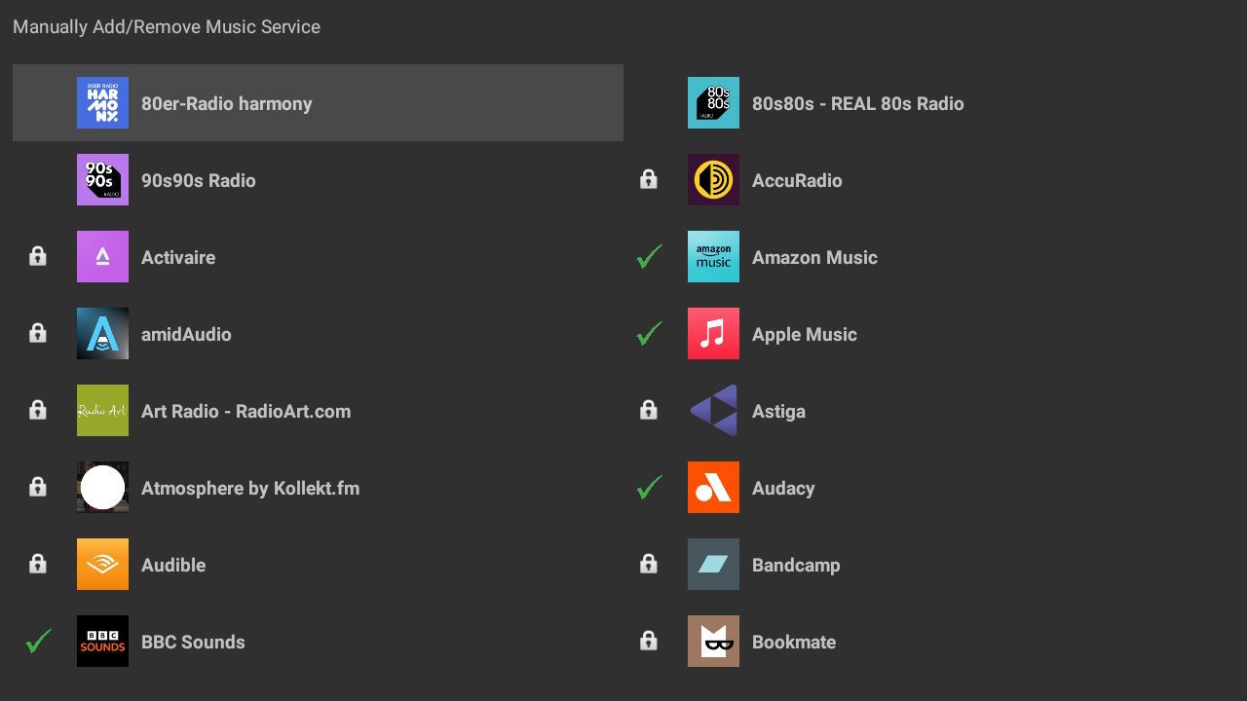Screen dimensions: 1247x701
Task: Select the AccuRadio logo
Action: 713,179
